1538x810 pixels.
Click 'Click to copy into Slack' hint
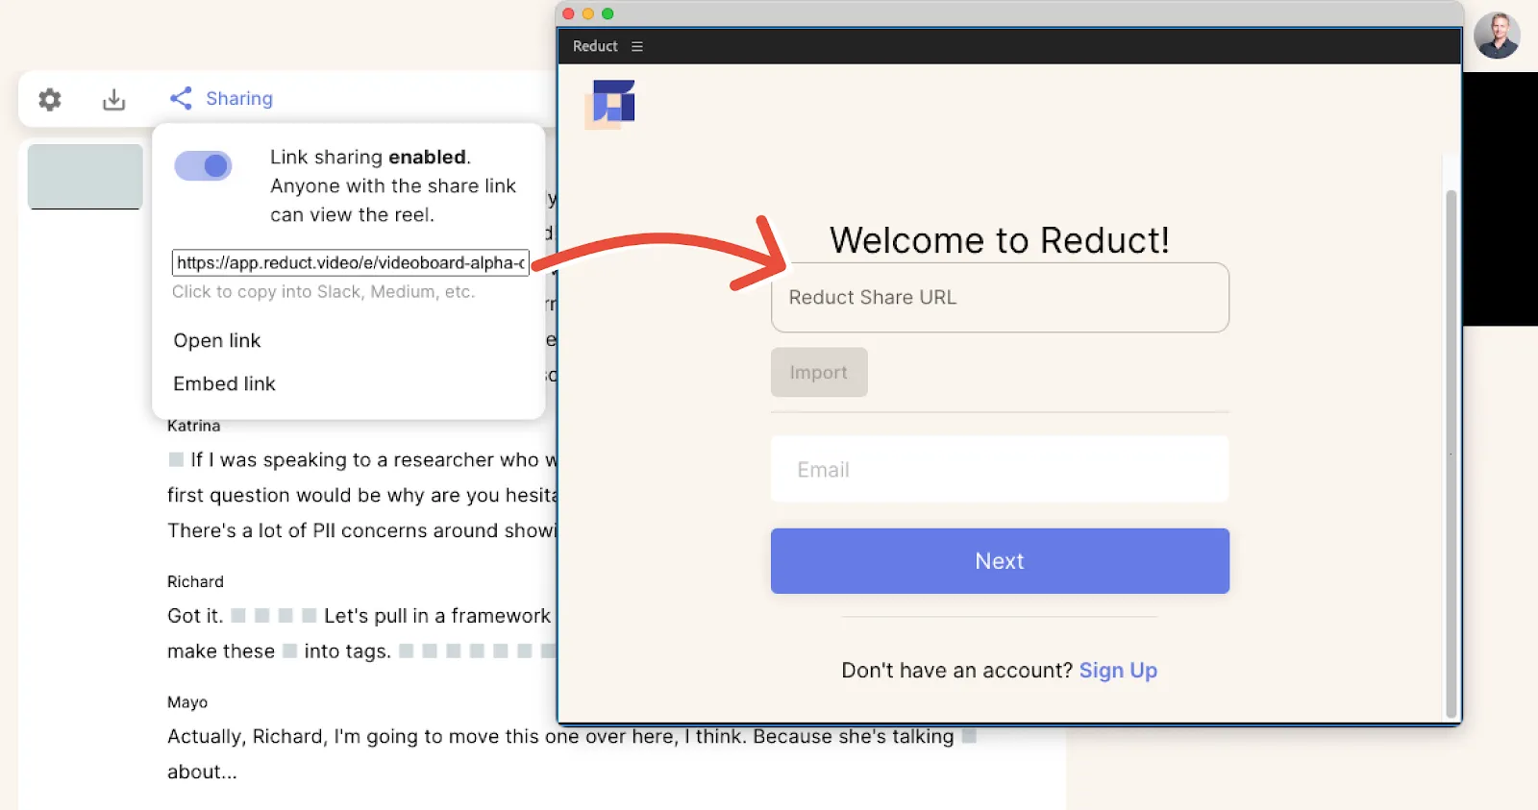click(323, 292)
